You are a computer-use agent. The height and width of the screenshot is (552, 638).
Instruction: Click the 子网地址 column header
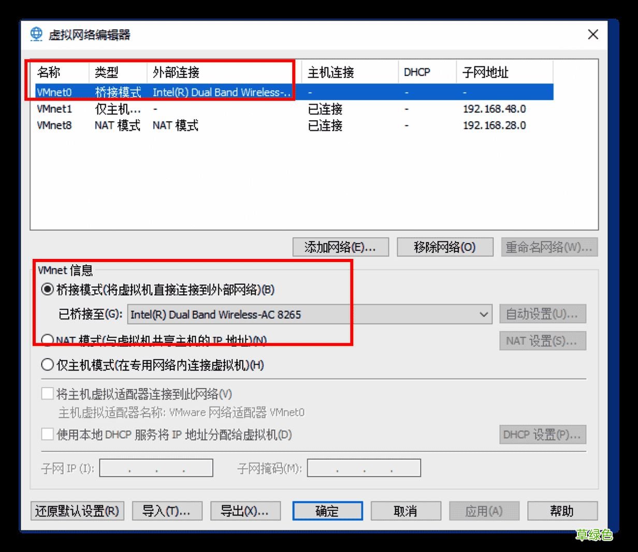[x=505, y=72]
